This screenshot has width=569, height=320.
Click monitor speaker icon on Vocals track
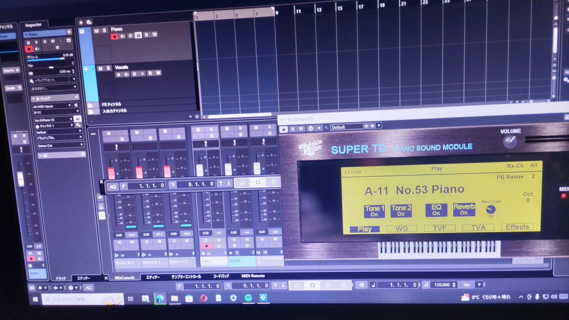pyautogui.click(x=126, y=73)
